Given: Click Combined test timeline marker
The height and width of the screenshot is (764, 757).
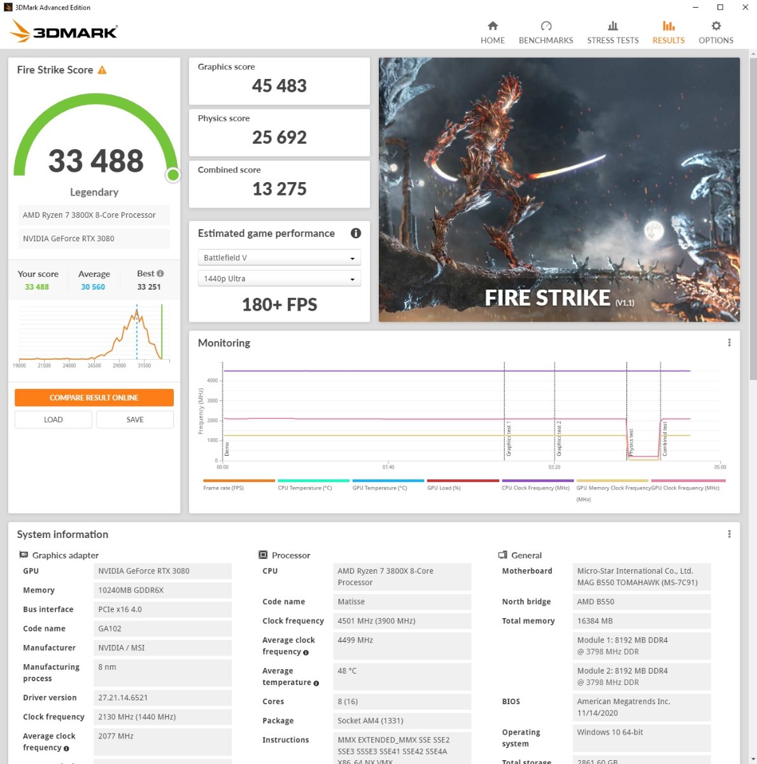Looking at the screenshot, I should click(664, 438).
